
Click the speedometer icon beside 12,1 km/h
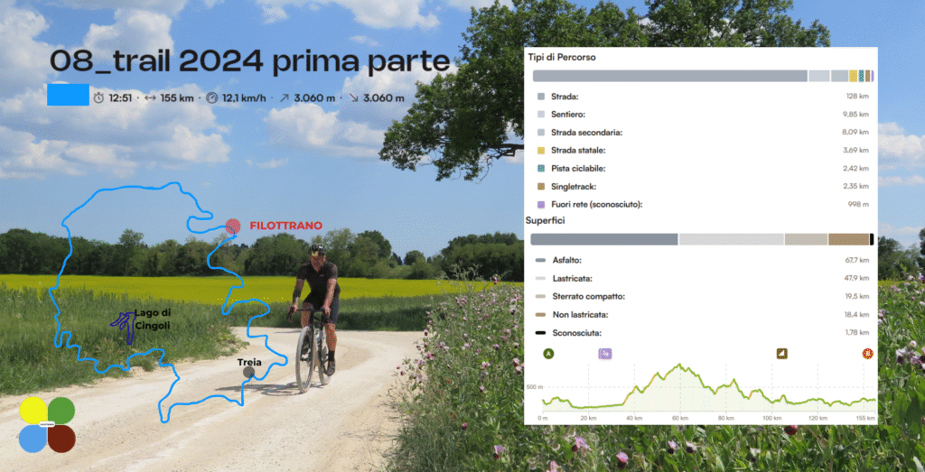[211, 97]
